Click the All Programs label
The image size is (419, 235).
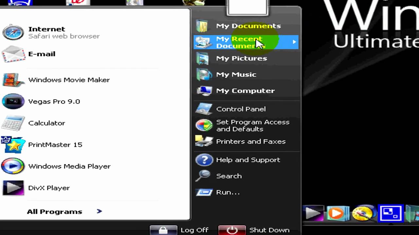[54, 211]
